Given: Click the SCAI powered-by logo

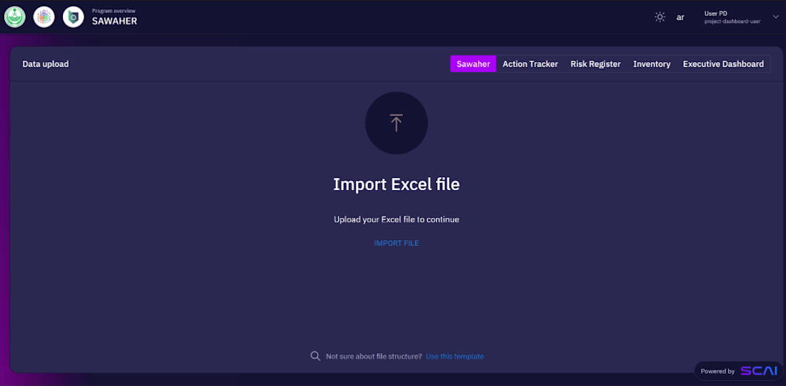Looking at the screenshot, I should [x=759, y=371].
